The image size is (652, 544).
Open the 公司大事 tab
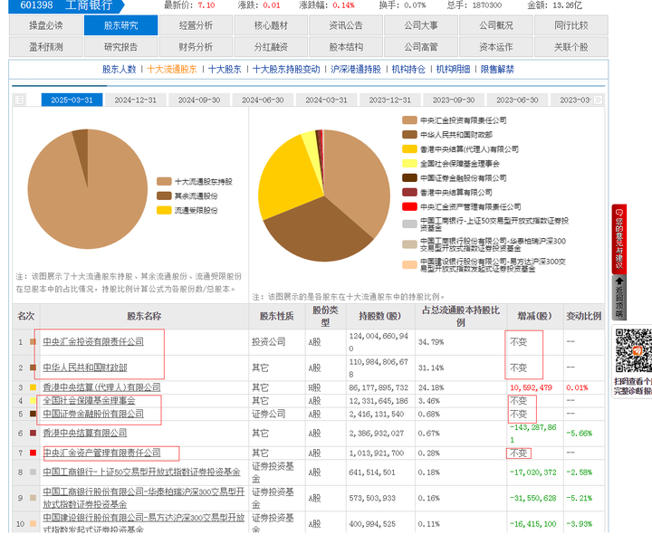click(x=421, y=25)
